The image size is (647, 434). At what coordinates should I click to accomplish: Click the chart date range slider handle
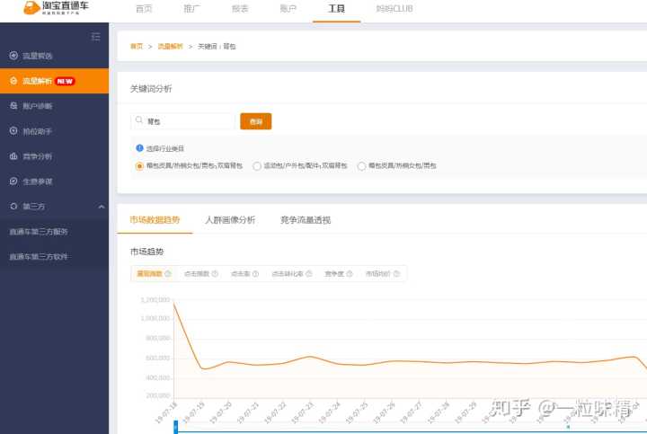(x=176, y=428)
